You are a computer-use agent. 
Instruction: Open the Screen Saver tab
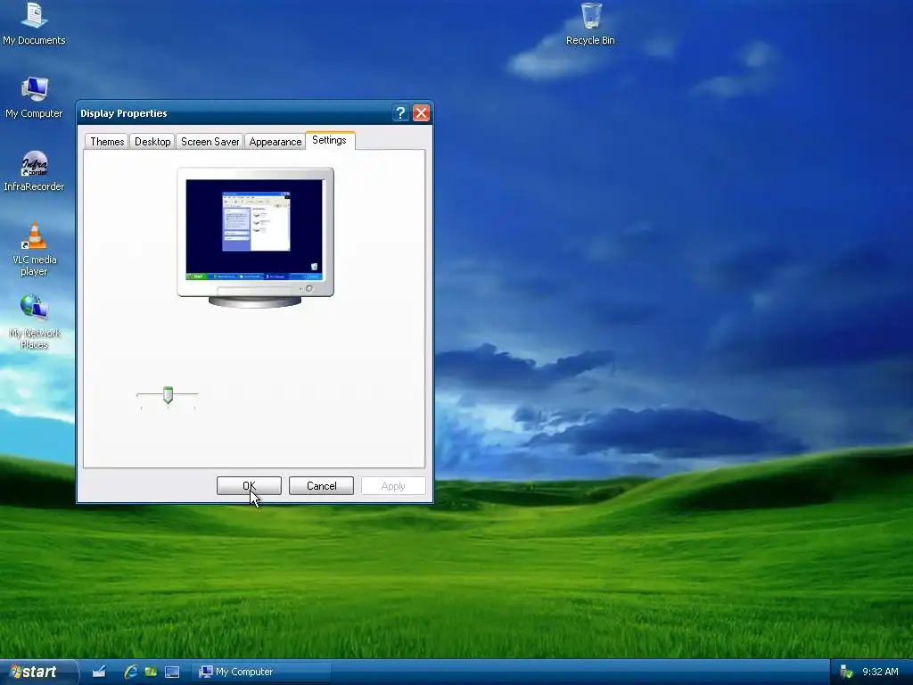(210, 142)
